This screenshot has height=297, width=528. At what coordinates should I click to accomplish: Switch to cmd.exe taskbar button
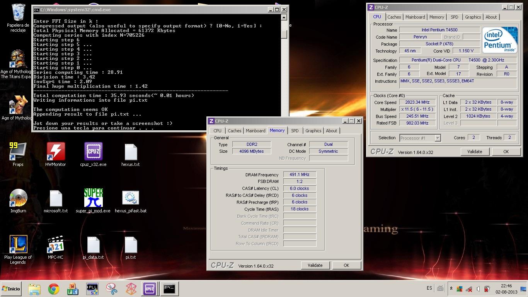[x=169, y=289]
